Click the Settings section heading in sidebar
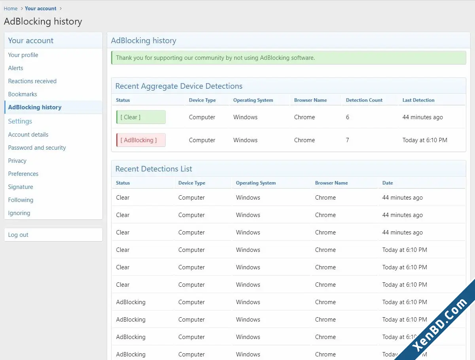The height and width of the screenshot is (360, 475). tap(20, 121)
